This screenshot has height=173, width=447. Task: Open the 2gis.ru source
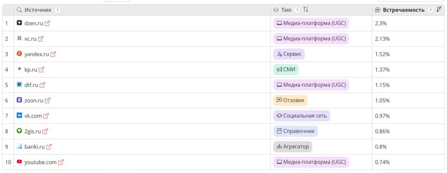pos(32,131)
